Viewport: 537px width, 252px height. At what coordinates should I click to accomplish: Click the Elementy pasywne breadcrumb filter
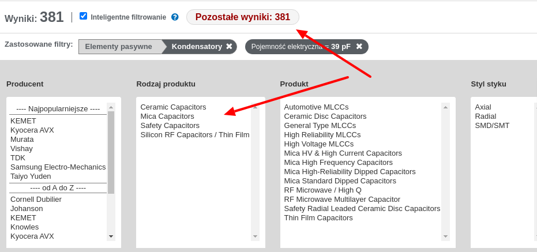118,47
